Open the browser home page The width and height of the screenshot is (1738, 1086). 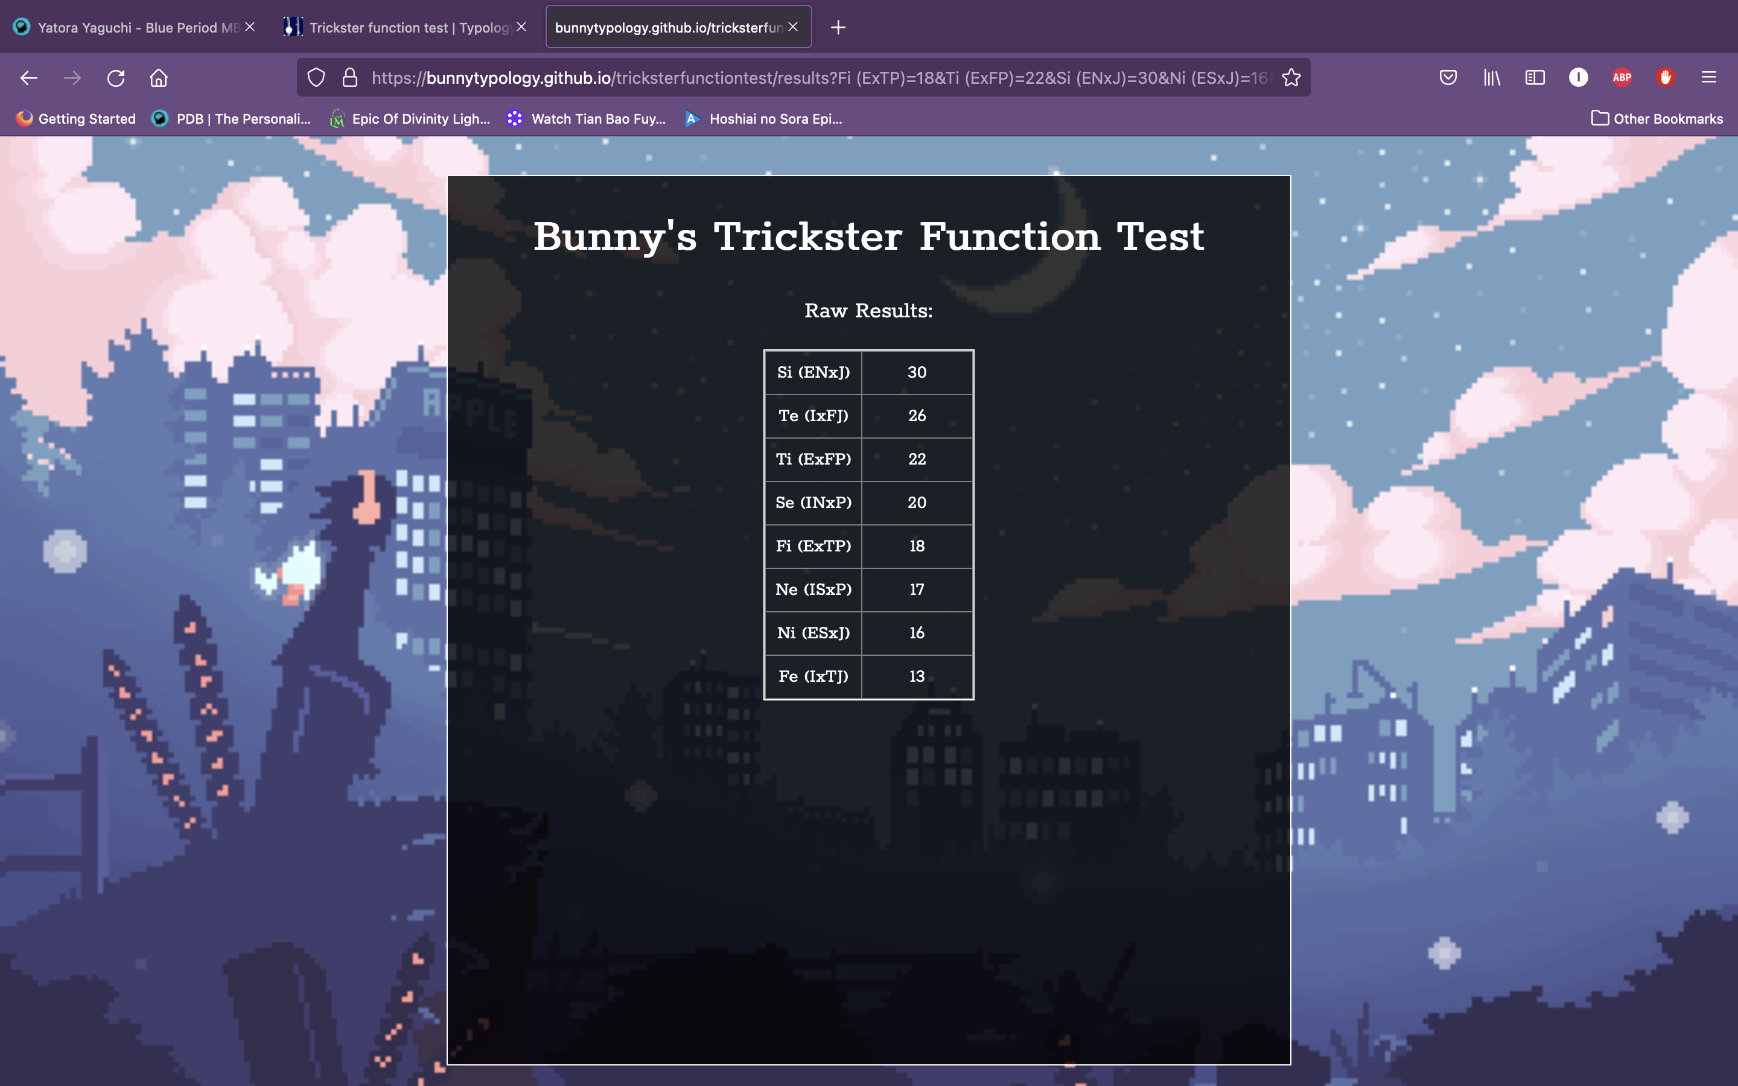pos(159,78)
